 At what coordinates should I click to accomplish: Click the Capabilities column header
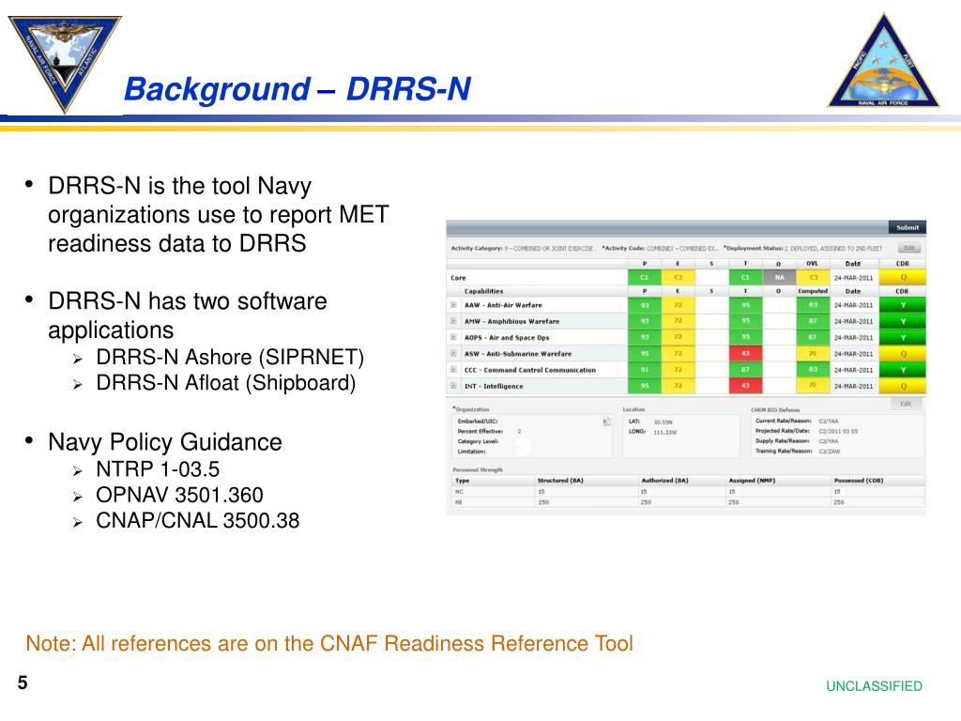(483, 291)
